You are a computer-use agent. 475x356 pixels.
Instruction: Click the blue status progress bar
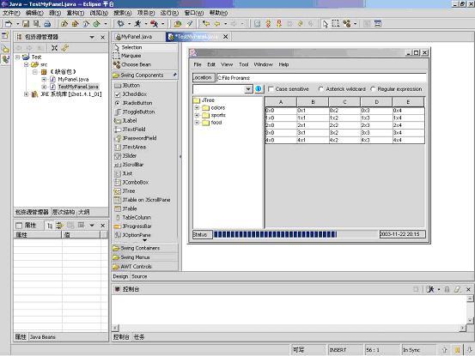click(275, 234)
